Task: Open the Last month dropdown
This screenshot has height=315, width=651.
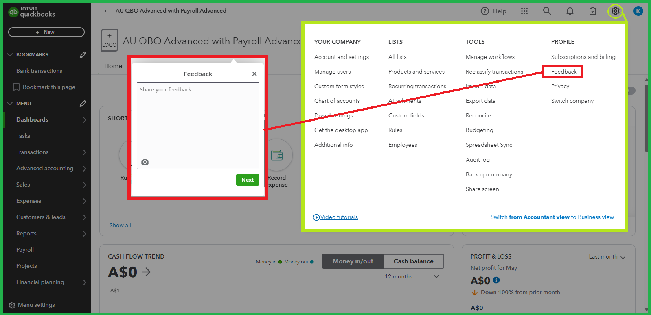Action: coord(607,256)
